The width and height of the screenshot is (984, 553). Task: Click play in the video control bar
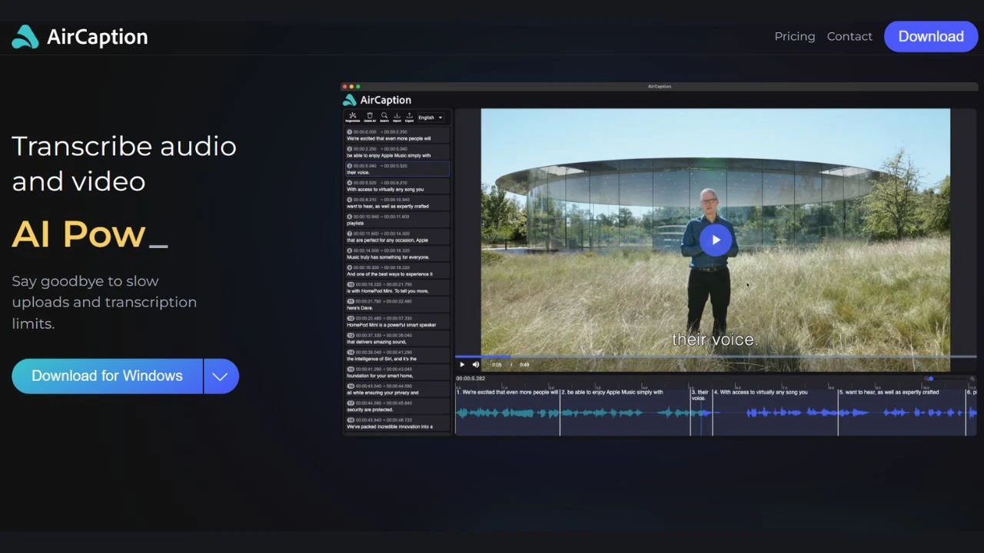pyautogui.click(x=462, y=364)
